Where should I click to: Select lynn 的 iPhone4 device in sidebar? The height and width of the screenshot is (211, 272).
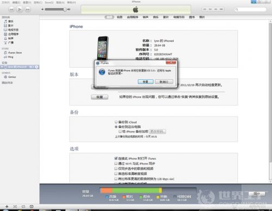[x=17, y=67]
